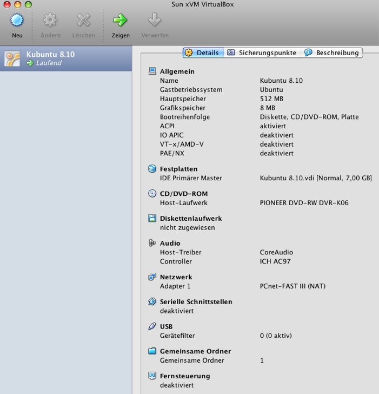Click the 'IO APIC' label
The width and height of the screenshot is (379, 394).
pyautogui.click(x=172, y=135)
